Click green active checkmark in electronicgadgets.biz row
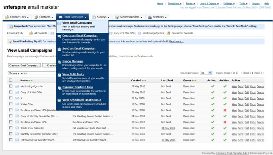This screenshot has height=155, width=273. click(213, 86)
